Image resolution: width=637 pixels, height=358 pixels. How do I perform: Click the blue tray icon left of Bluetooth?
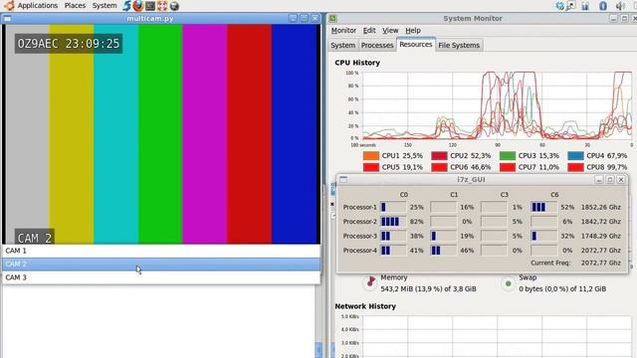pos(585,6)
